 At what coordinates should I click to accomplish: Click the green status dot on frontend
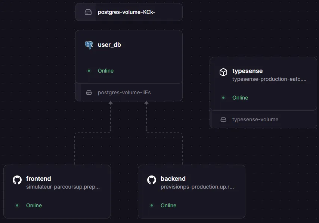click(x=17, y=205)
